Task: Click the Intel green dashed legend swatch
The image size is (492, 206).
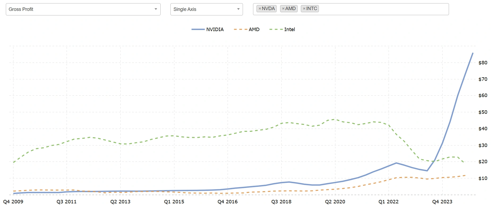Action: point(276,30)
